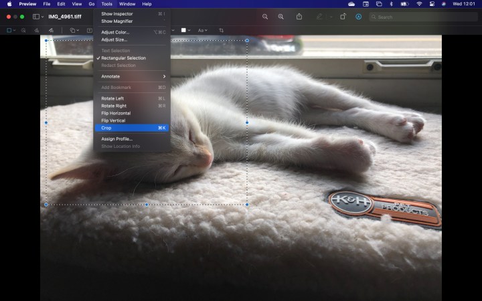Open the Apple menu

[x=9, y=4]
